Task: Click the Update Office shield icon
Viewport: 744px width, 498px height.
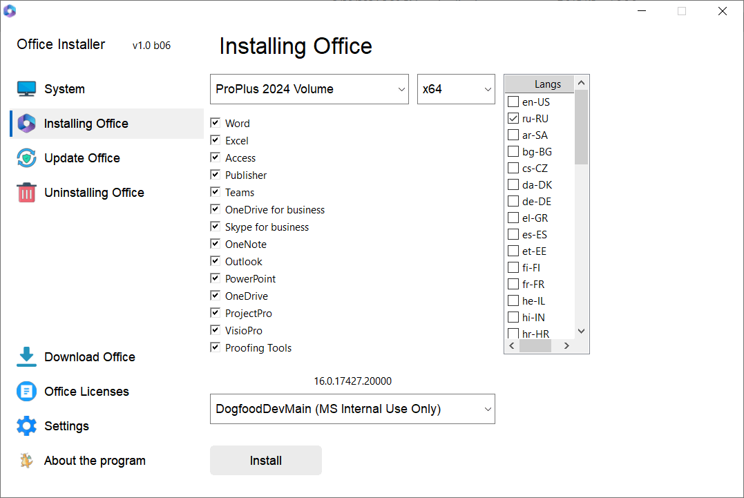Action: click(x=26, y=158)
